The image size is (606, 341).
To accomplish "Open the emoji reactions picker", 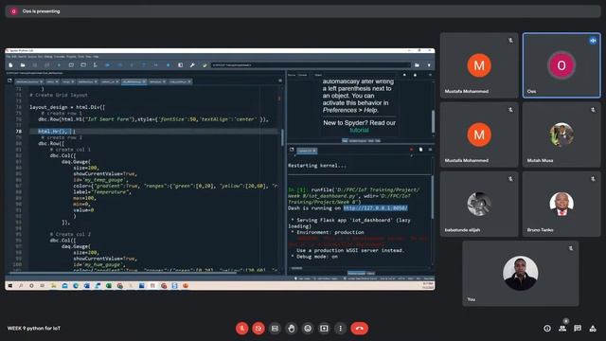I will coord(308,329).
